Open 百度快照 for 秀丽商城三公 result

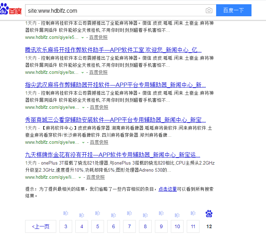coord(99,142)
